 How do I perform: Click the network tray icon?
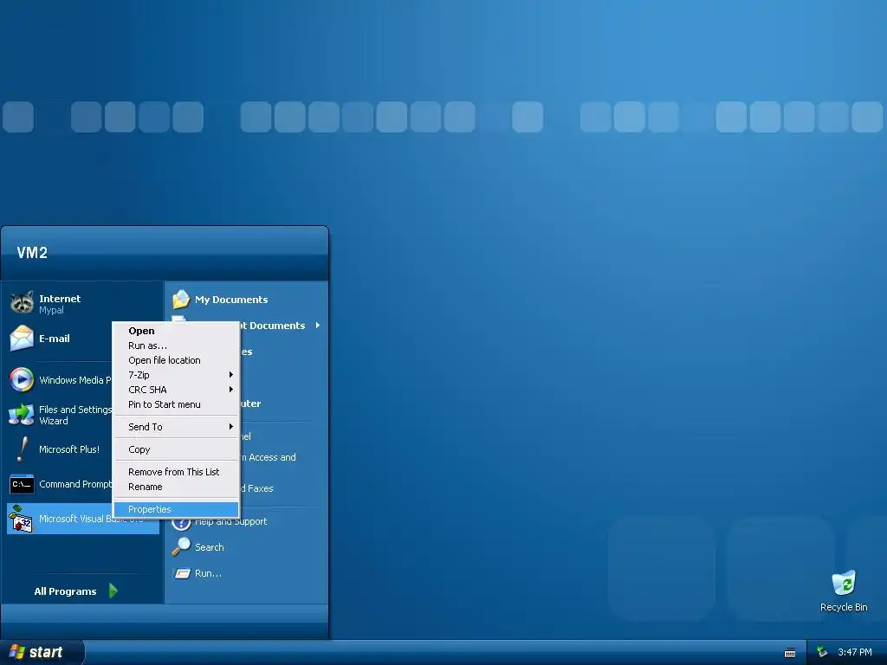[822, 652]
